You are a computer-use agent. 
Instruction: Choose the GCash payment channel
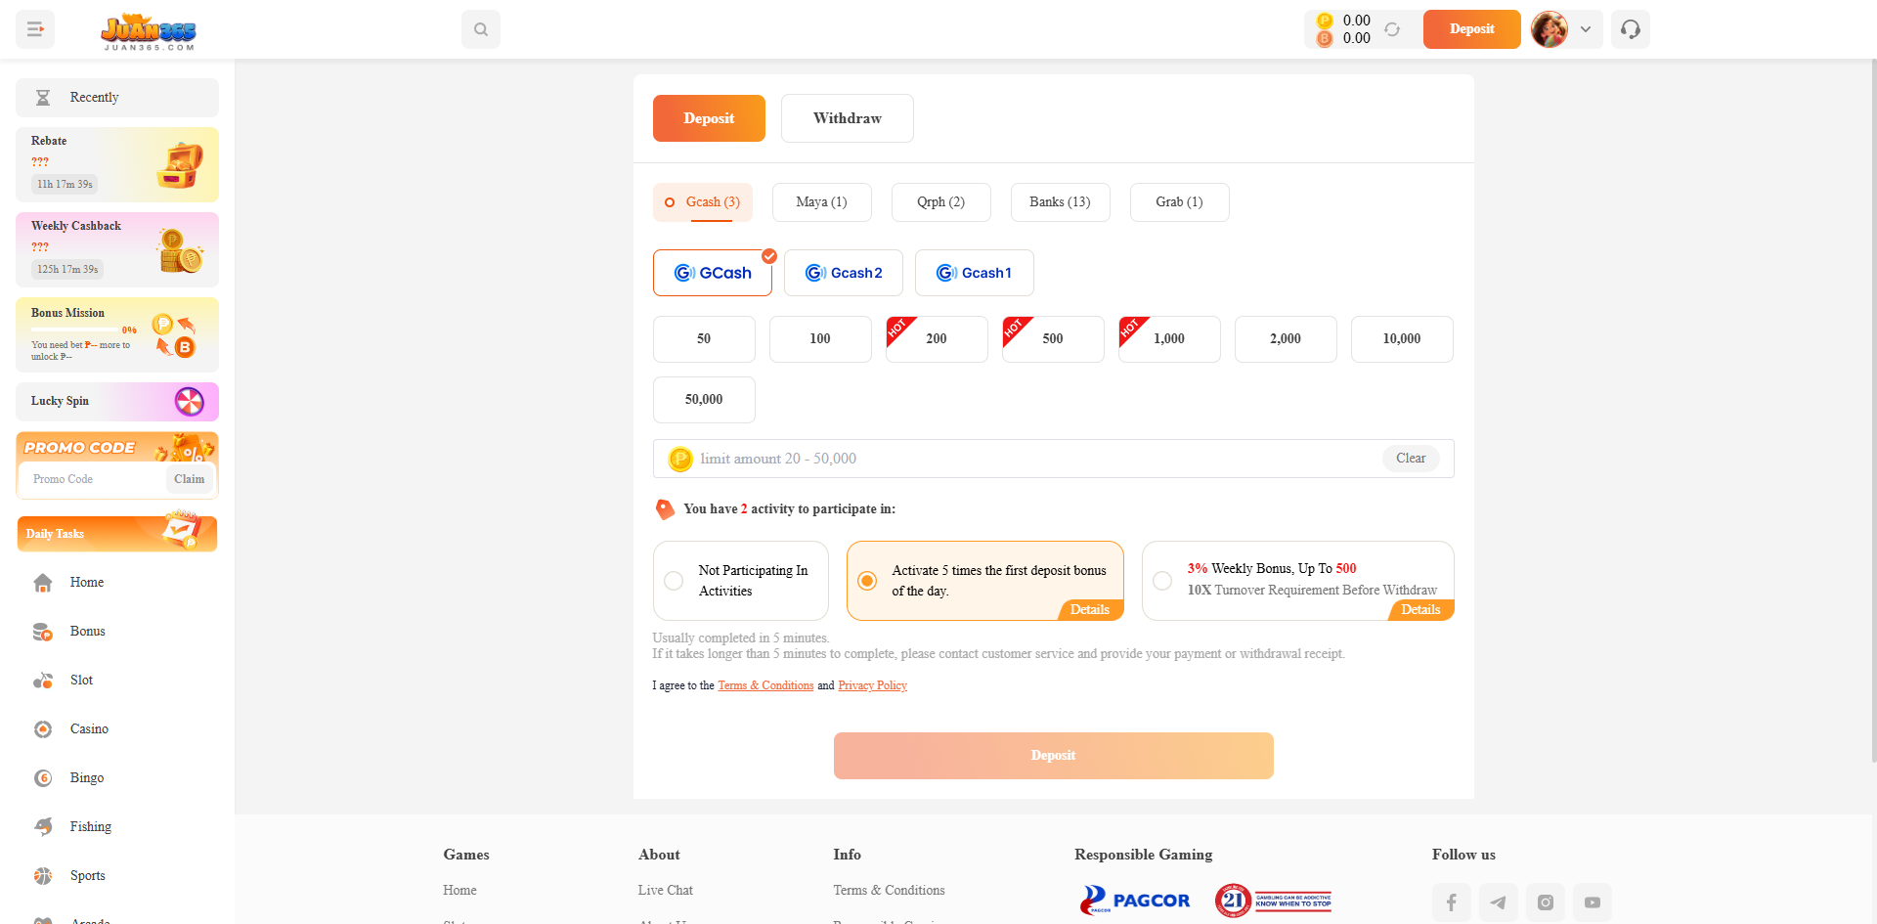pos(713,273)
